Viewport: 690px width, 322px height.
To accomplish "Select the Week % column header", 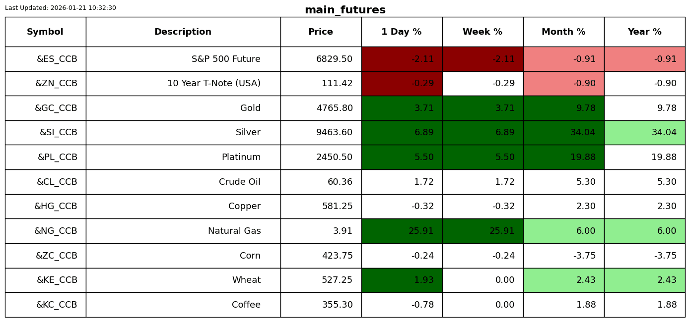I will (x=483, y=32).
